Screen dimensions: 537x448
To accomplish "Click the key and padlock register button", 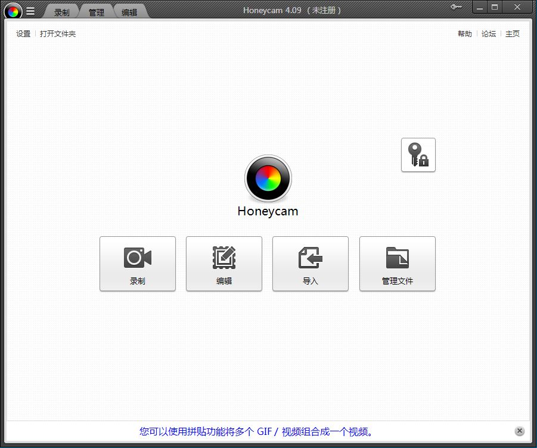I will point(418,155).
